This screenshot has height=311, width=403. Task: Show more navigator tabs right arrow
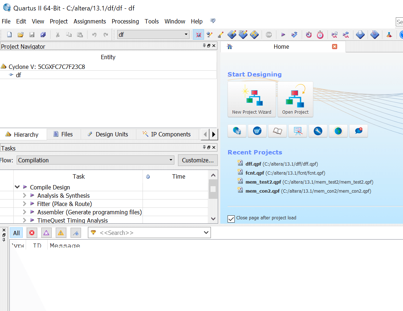click(213, 134)
